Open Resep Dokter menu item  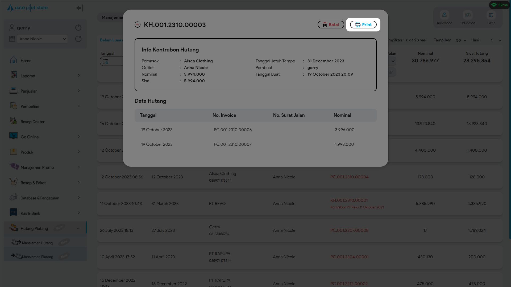click(x=32, y=122)
